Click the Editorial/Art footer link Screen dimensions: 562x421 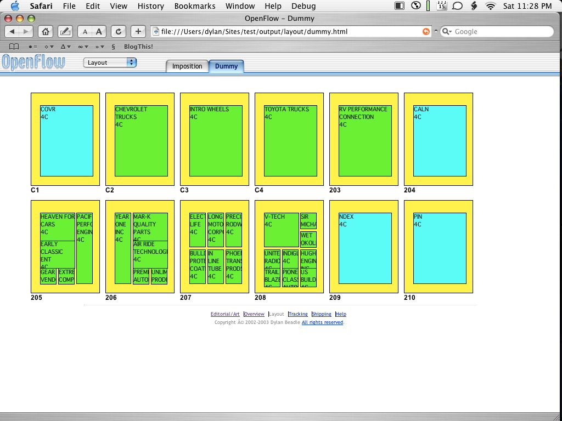(225, 314)
